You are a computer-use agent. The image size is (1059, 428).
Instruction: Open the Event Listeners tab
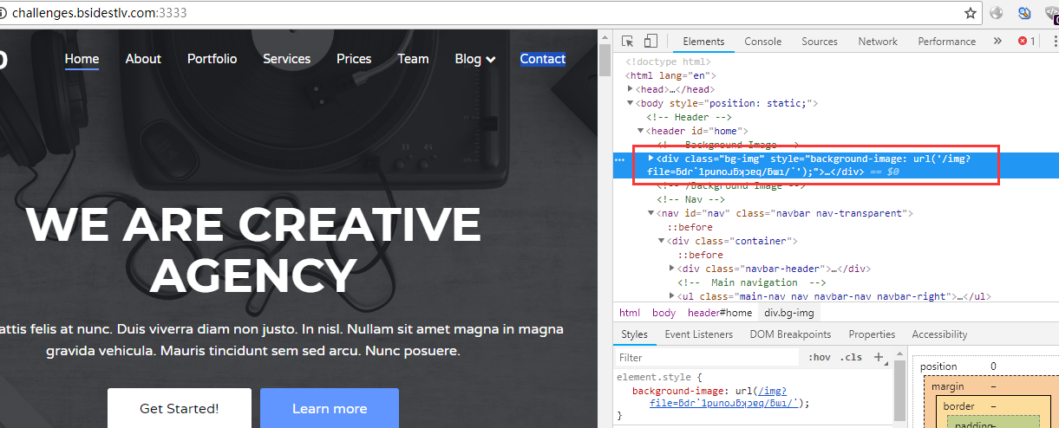[x=698, y=334]
